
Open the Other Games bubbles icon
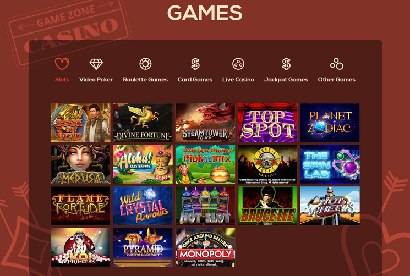point(336,64)
